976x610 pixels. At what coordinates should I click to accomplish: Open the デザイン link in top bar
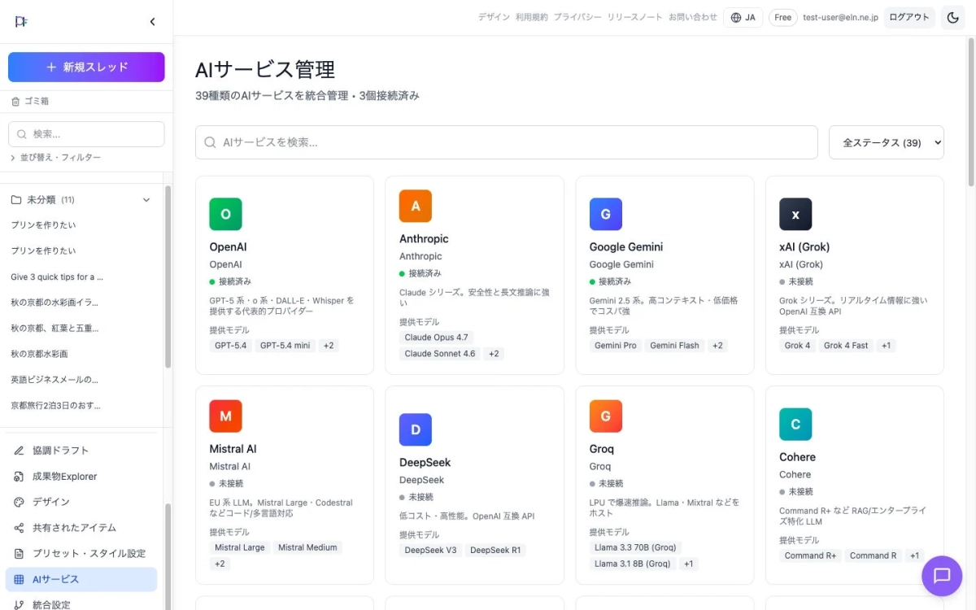[x=494, y=17]
